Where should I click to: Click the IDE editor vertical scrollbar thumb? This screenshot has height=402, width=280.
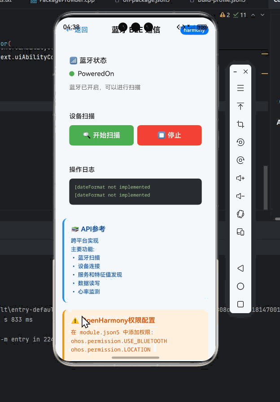[x=266, y=188]
